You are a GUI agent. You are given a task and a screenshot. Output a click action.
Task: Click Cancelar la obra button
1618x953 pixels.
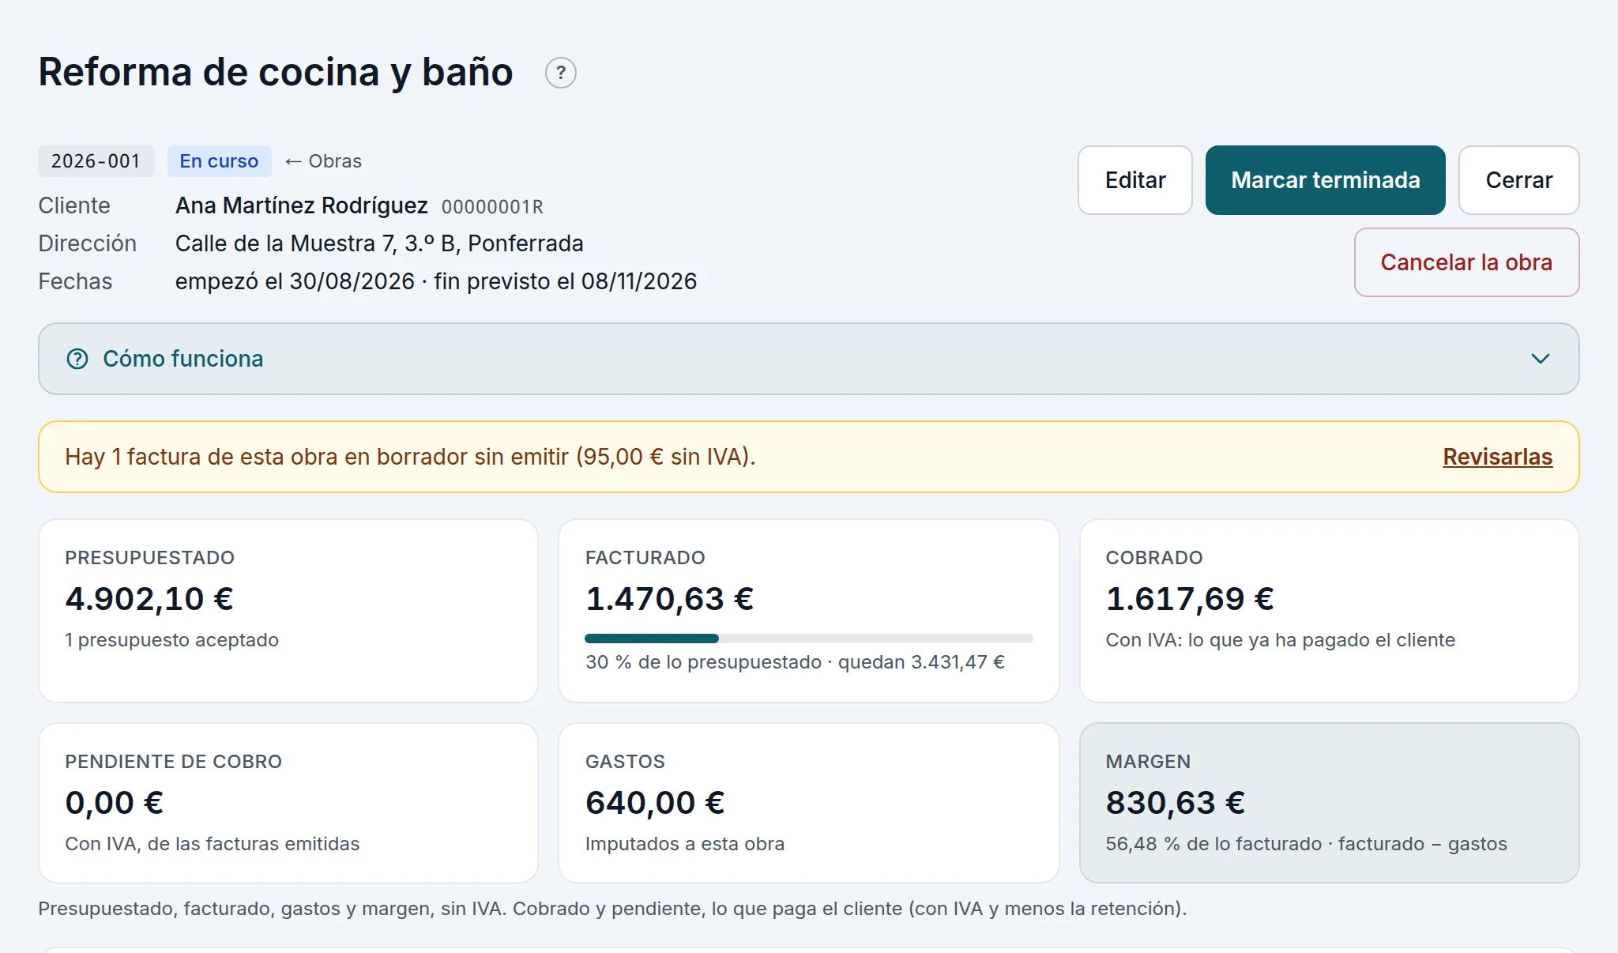tap(1466, 262)
